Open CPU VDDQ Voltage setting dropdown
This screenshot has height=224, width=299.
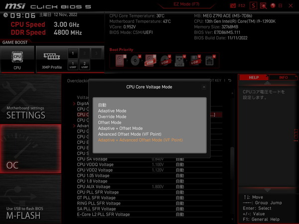(x=180, y=165)
